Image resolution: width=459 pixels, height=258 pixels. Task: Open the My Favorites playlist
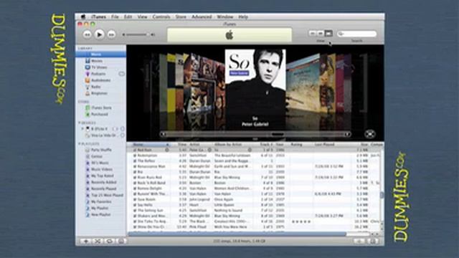point(101,201)
